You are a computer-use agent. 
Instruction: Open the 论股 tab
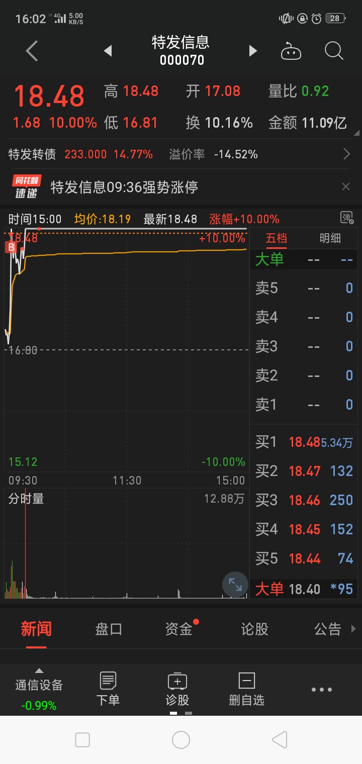pos(254,629)
